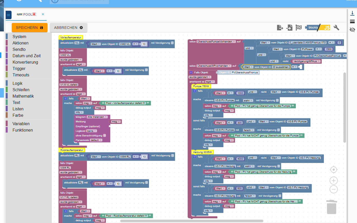Open the Trigger toolbox category

(19, 68)
